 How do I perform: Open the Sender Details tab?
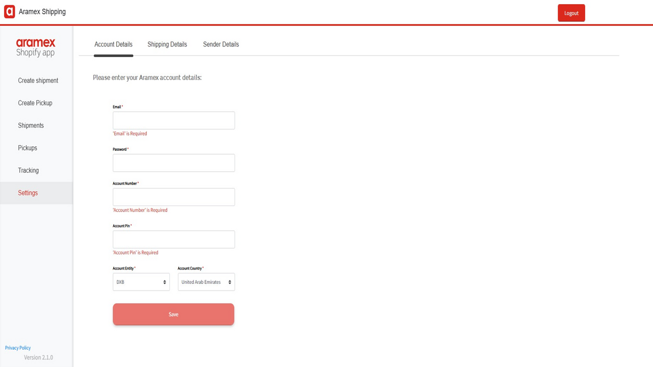coord(221,44)
